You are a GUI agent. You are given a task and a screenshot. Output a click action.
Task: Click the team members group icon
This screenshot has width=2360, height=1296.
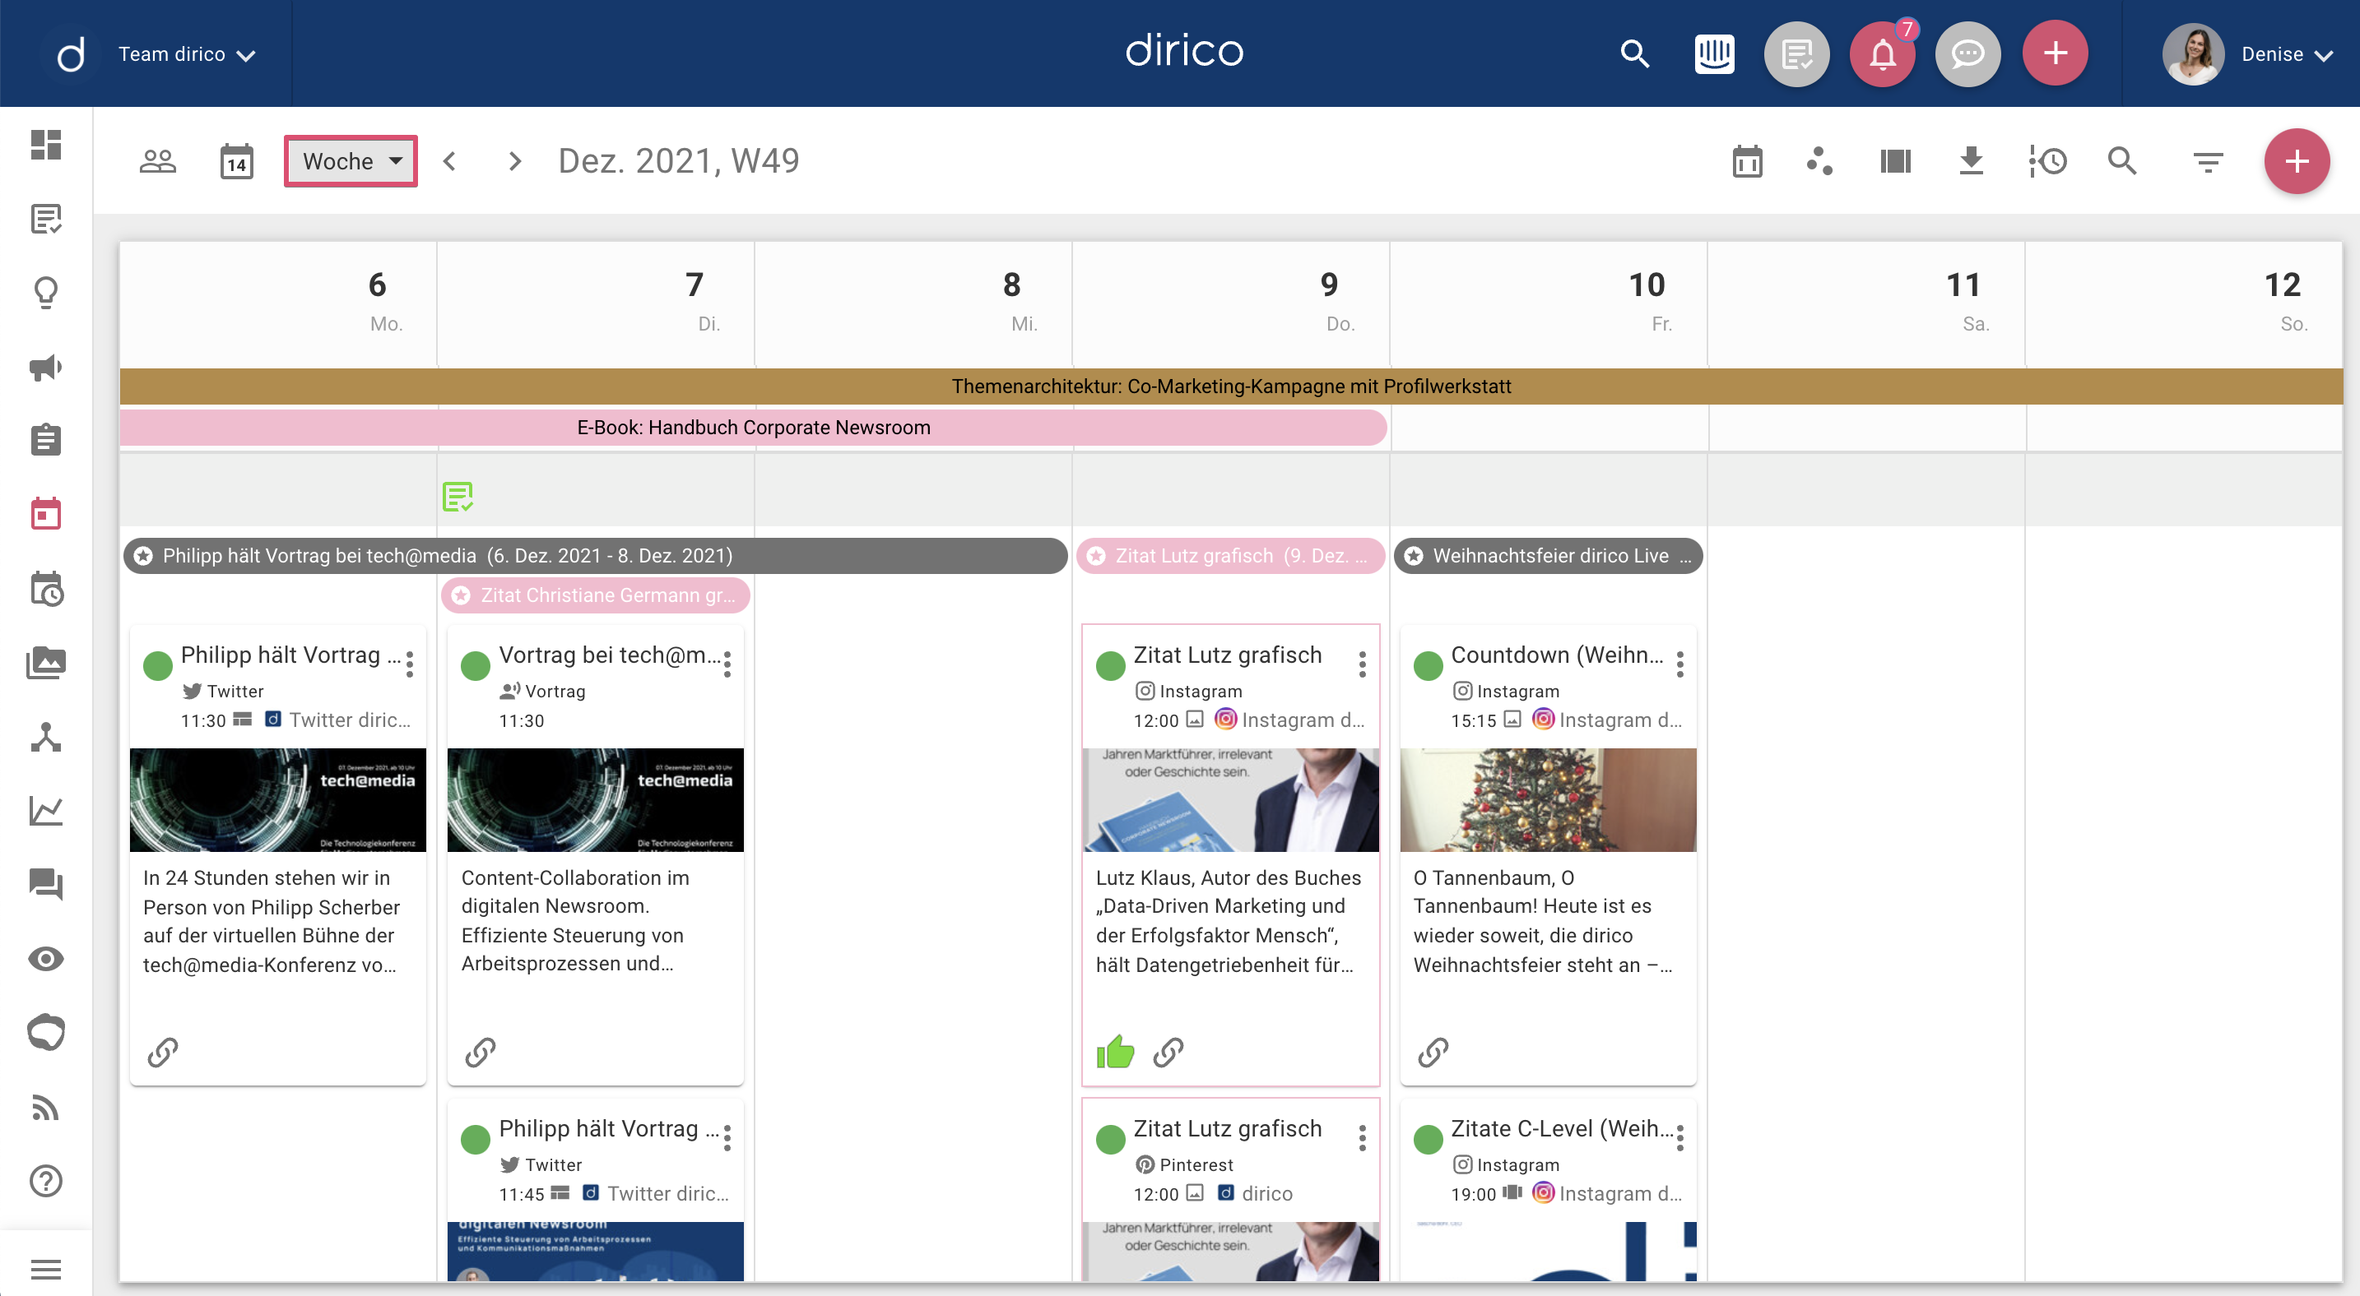click(157, 161)
